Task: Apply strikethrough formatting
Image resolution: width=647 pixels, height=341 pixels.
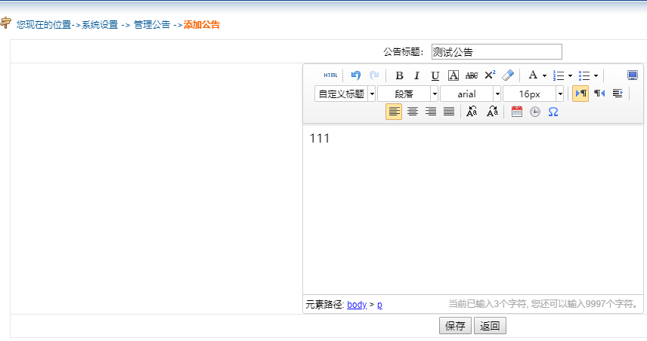Action: pos(472,75)
